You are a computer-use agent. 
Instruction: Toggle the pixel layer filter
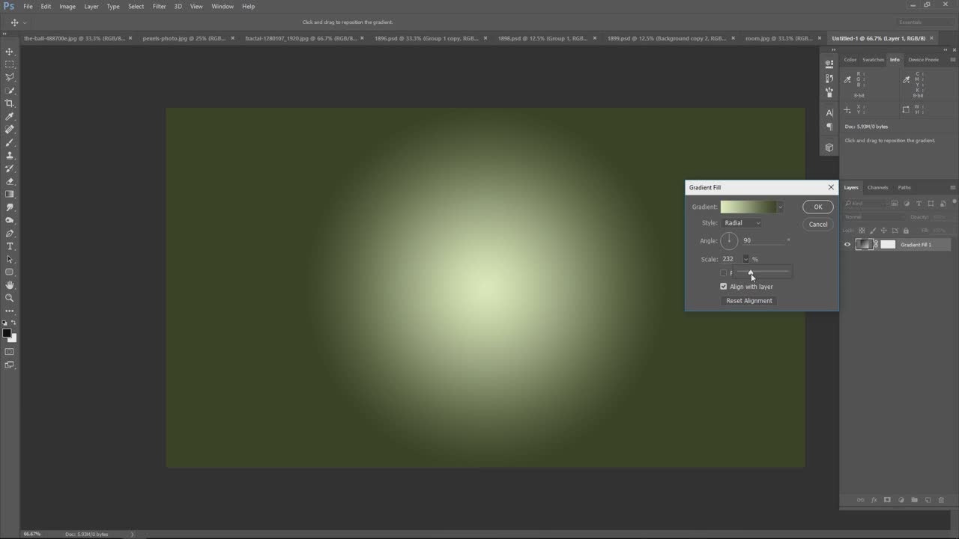(895, 204)
